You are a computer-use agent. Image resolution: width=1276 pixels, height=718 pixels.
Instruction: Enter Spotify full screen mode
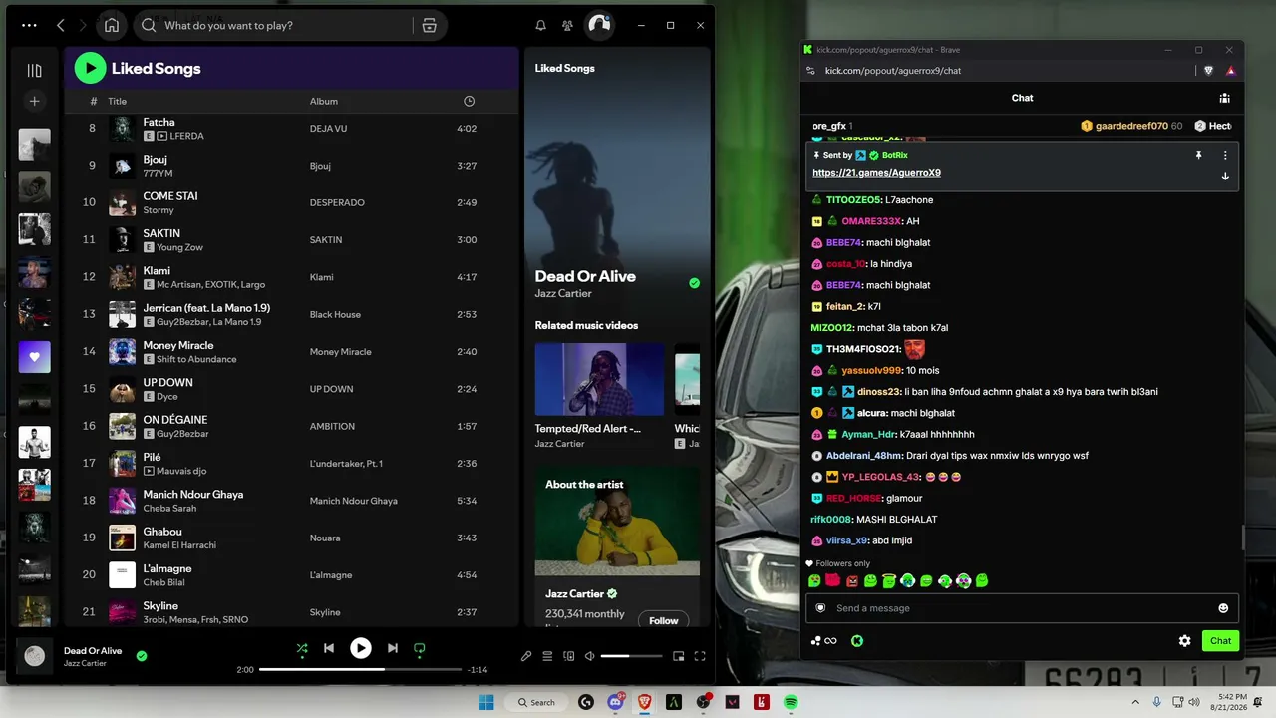[700, 656]
